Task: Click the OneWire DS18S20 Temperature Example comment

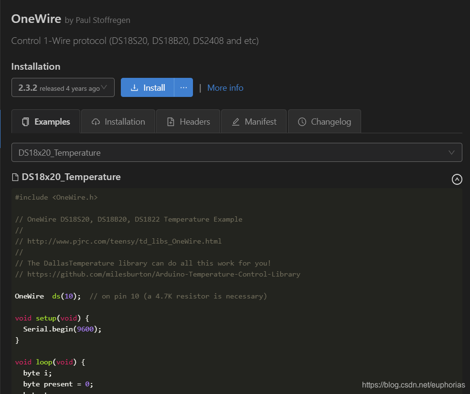Action: 128,219
